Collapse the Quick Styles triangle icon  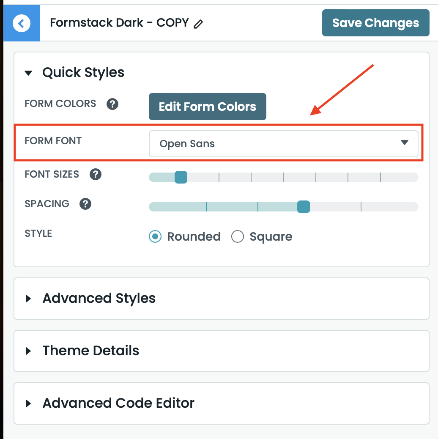click(x=29, y=73)
